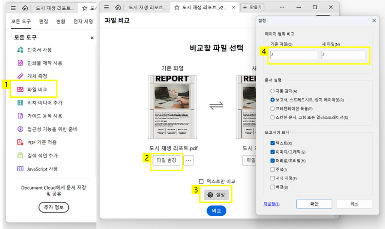Check 배경(B) checkbox
The height and width of the screenshot is (229, 385).
pos(272,187)
